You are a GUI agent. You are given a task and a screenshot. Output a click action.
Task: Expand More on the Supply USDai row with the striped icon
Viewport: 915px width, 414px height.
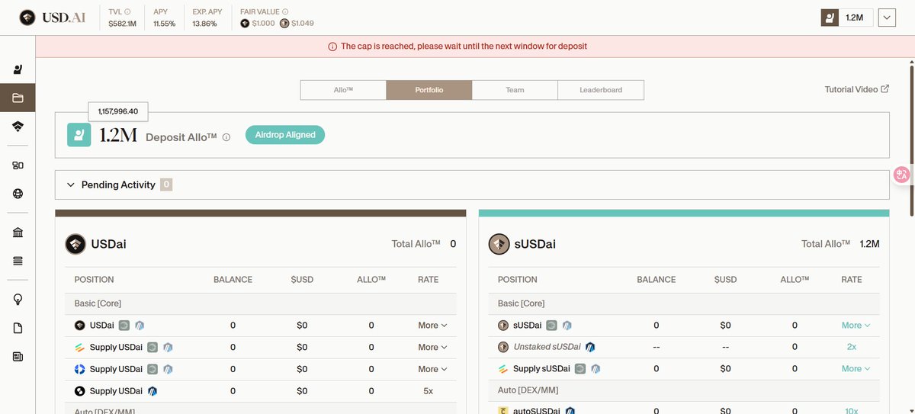tap(432, 348)
